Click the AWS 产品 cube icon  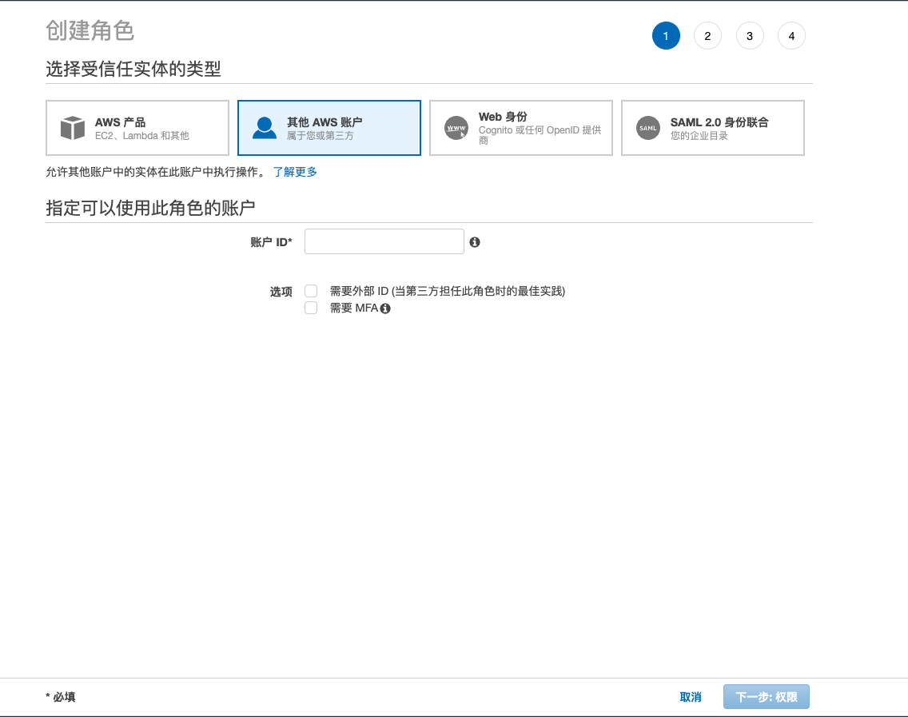click(73, 128)
